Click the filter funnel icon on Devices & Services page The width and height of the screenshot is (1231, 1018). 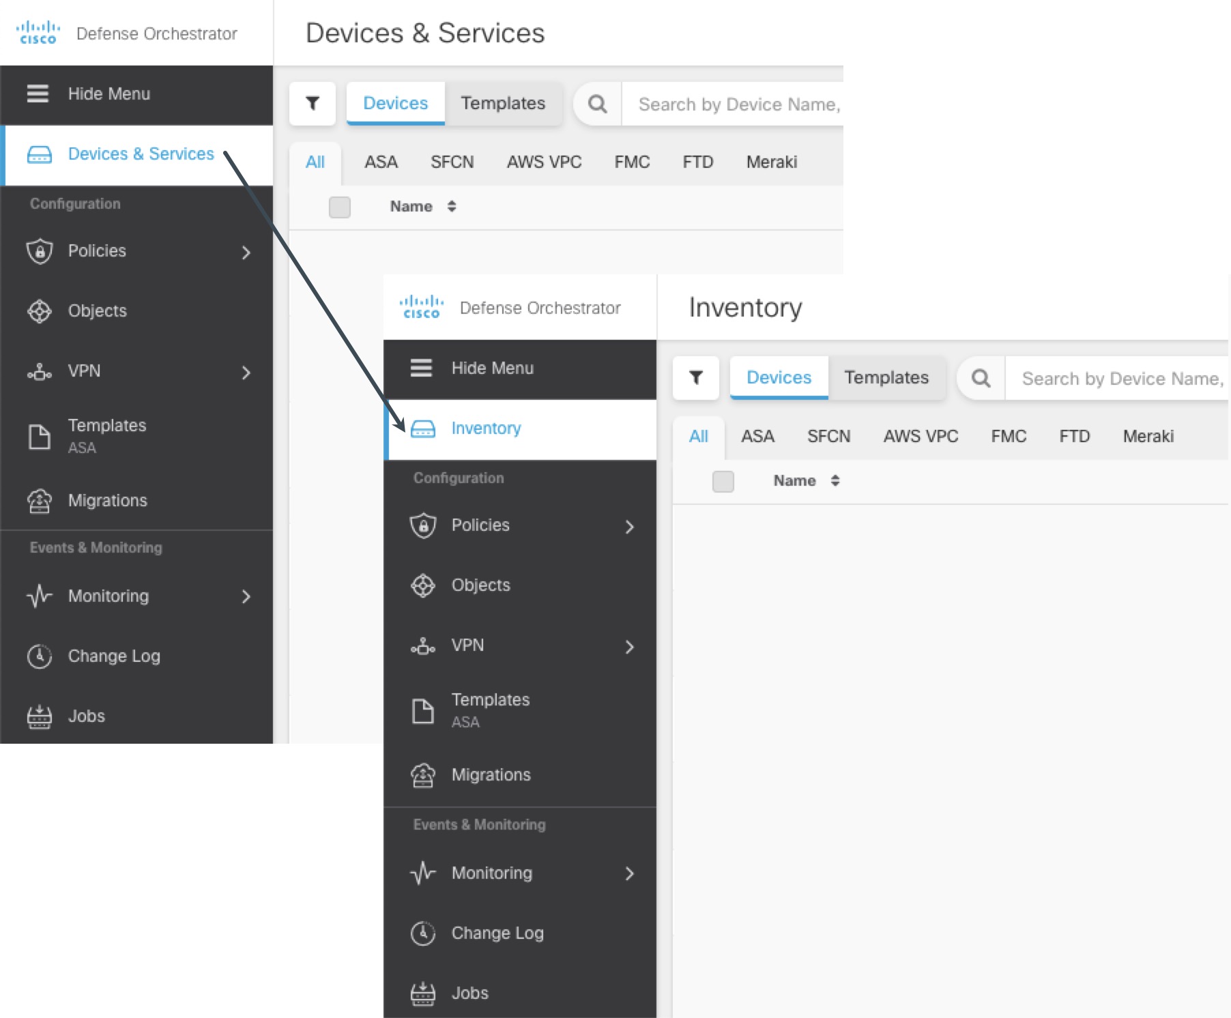[x=313, y=103]
